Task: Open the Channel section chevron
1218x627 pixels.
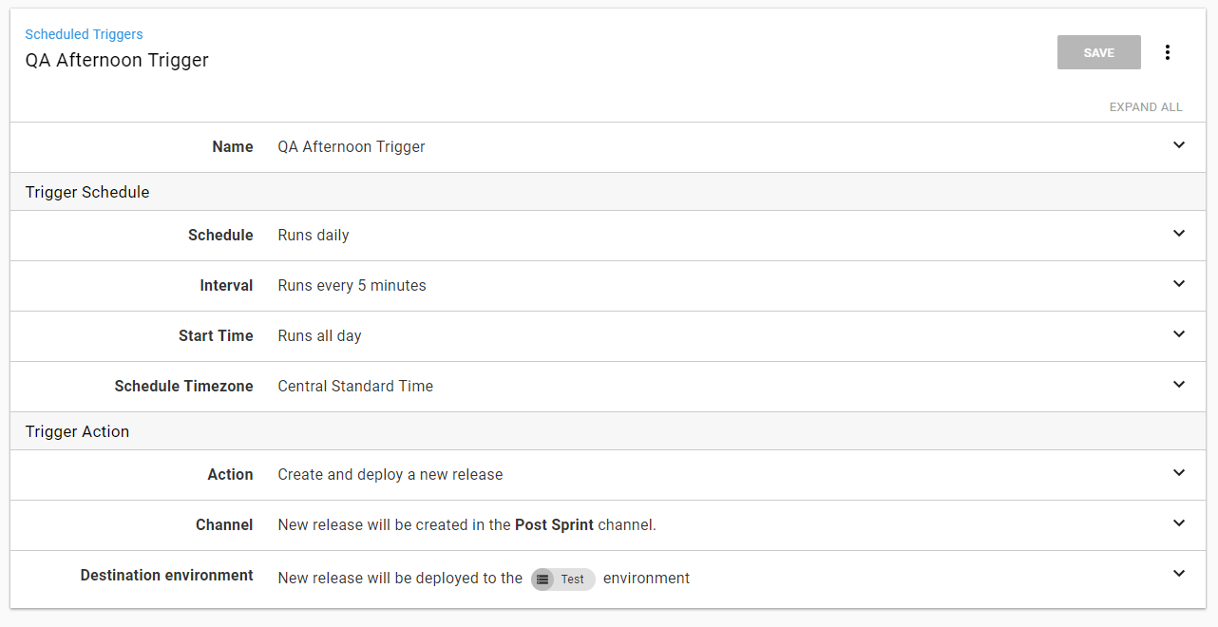Action: (1178, 523)
